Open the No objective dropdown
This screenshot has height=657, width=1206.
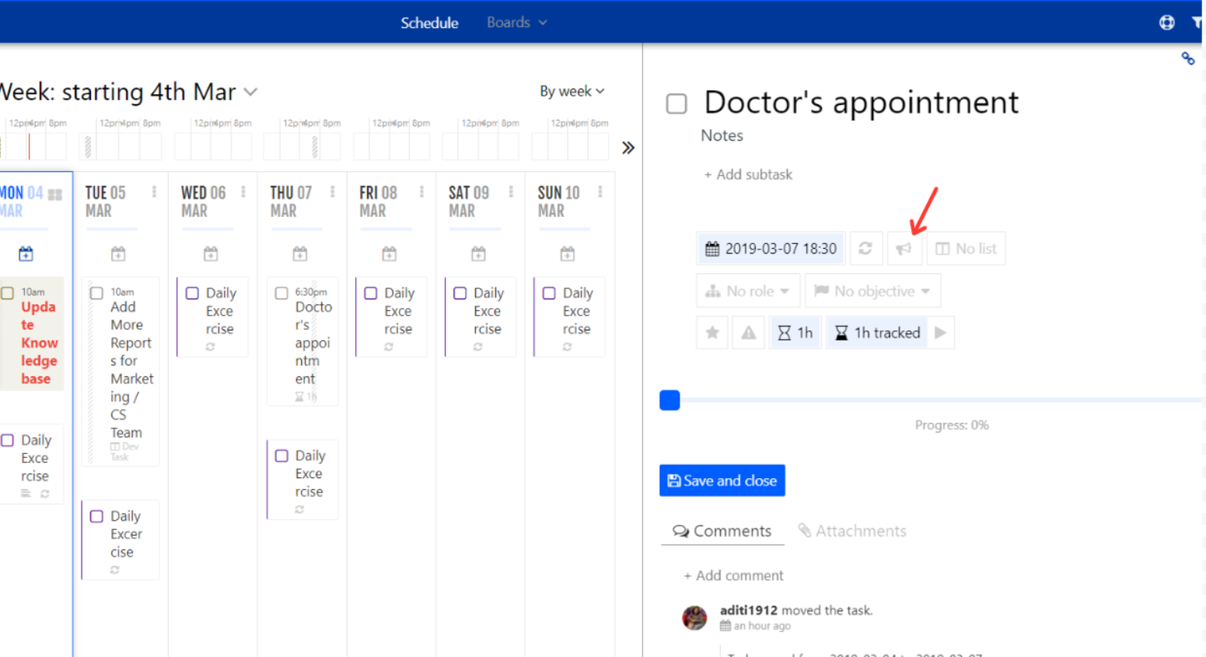point(872,291)
